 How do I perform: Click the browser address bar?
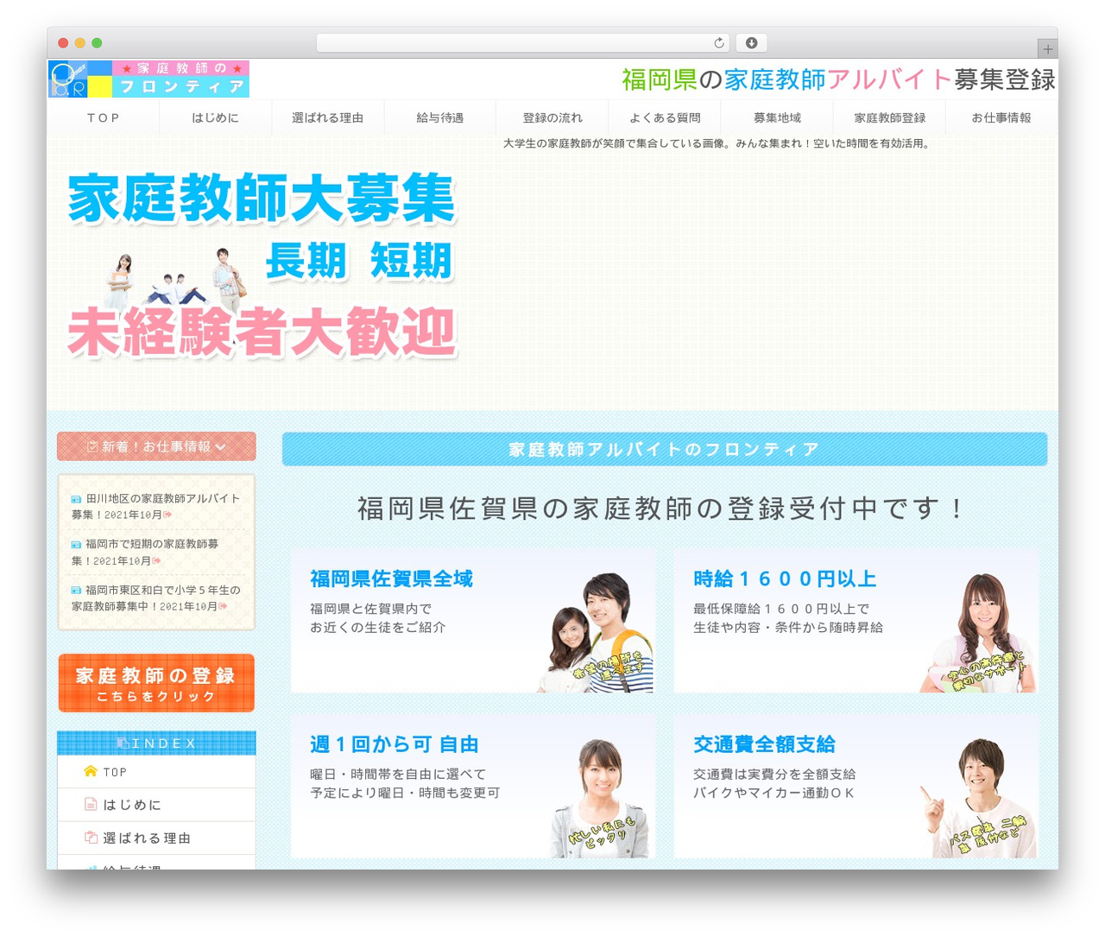click(x=523, y=42)
